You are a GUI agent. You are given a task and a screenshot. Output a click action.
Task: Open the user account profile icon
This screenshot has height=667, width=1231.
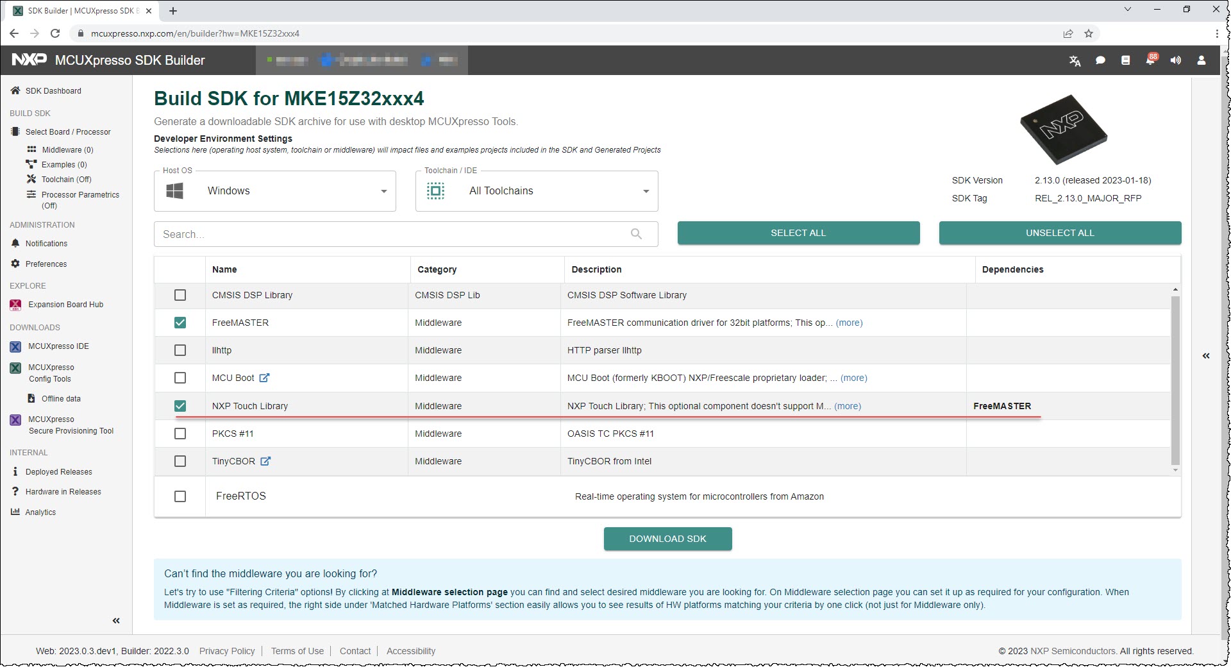pos(1202,60)
